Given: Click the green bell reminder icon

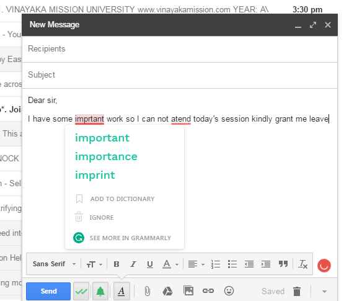Looking at the screenshot, I should coord(100,291).
